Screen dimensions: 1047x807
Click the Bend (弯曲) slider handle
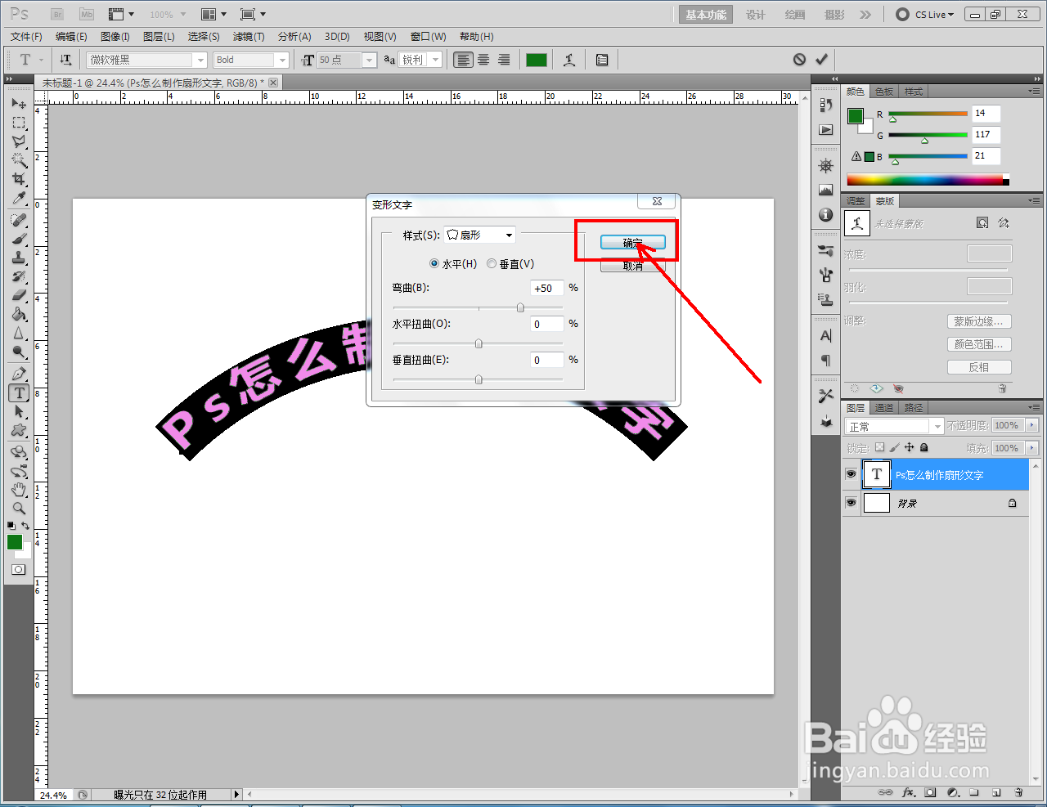[x=520, y=307]
